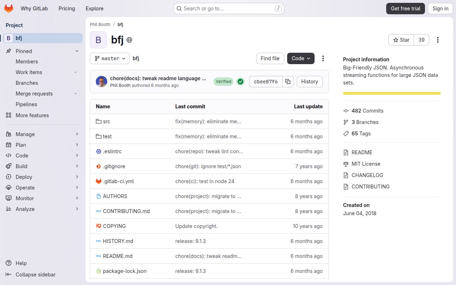Open Merge requests in sidebar

coord(43,94)
